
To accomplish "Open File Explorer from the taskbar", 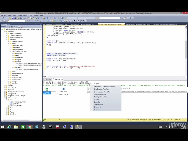I will 16,127.
